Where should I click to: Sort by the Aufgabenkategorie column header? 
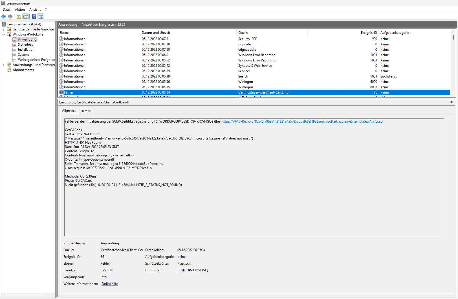tap(414, 33)
